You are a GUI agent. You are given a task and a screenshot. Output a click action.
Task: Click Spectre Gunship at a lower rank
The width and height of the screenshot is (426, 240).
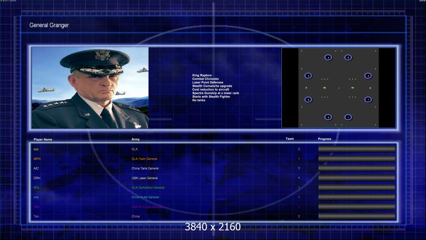(x=216, y=93)
